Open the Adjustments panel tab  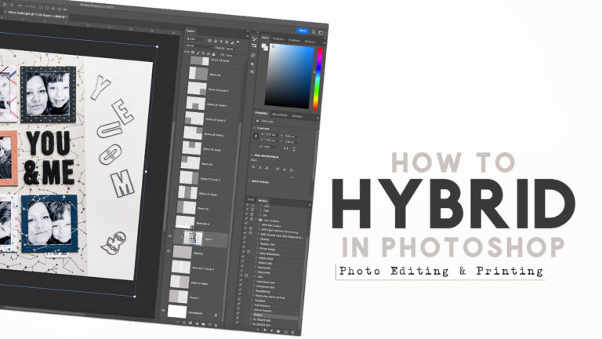280,115
